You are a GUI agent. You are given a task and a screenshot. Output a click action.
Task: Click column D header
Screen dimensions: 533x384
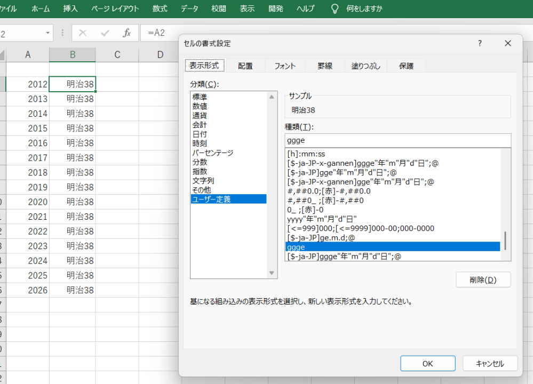coord(160,55)
